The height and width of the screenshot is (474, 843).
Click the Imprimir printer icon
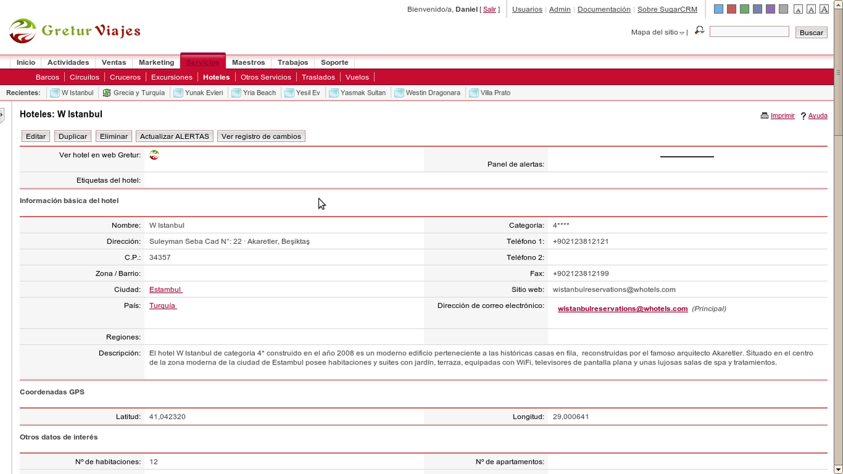pos(765,115)
